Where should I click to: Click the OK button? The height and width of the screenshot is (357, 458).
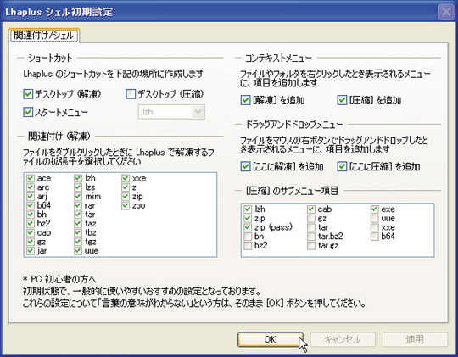[x=270, y=339]
